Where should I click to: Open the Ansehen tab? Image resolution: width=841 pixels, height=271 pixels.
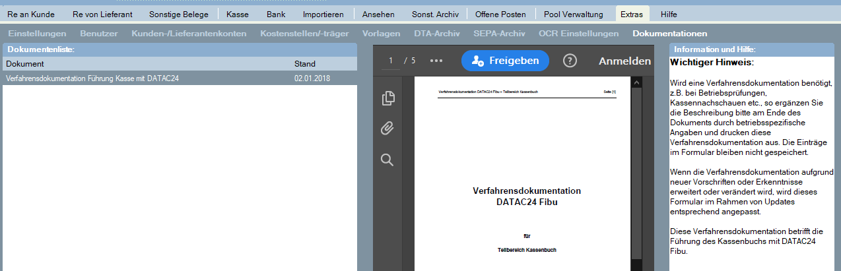coord(378,14)
